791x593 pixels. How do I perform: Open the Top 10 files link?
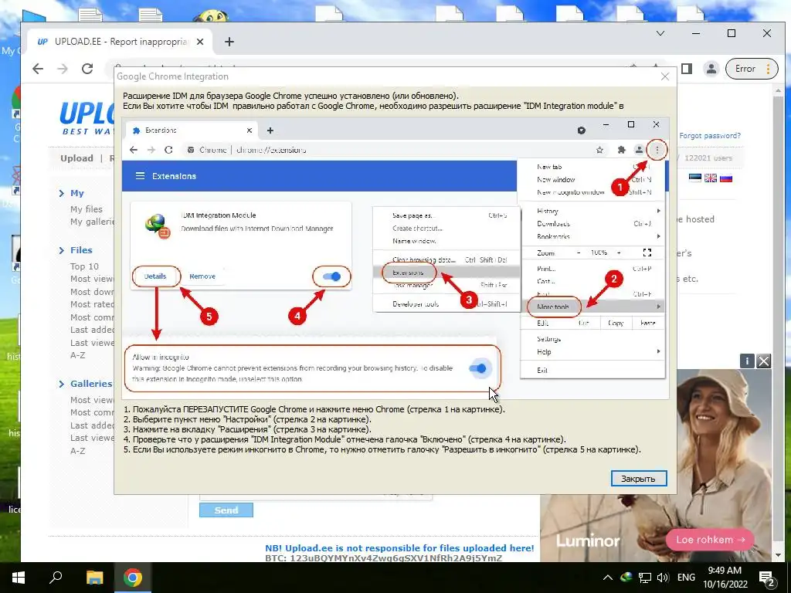[84, 266]
